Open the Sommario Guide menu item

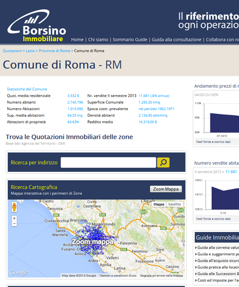click(x=130, y=40)
